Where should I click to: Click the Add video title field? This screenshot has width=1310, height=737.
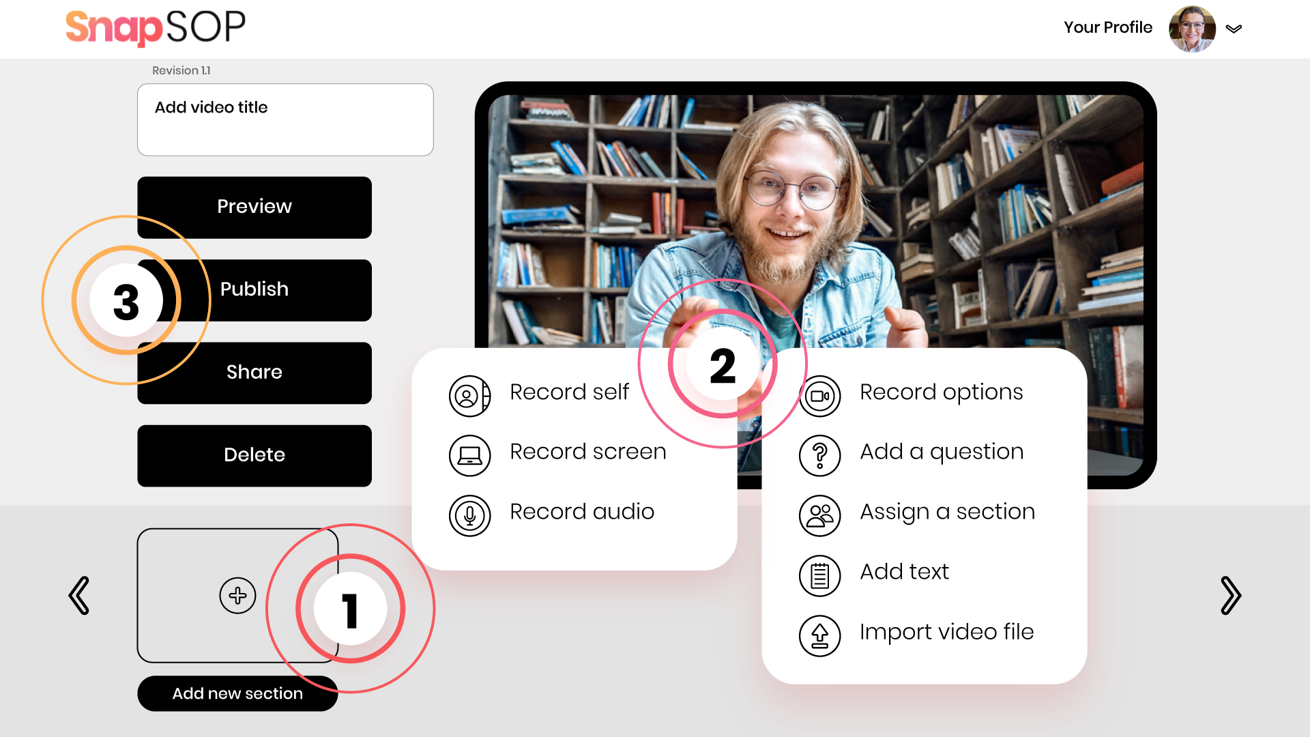point(285,119)
